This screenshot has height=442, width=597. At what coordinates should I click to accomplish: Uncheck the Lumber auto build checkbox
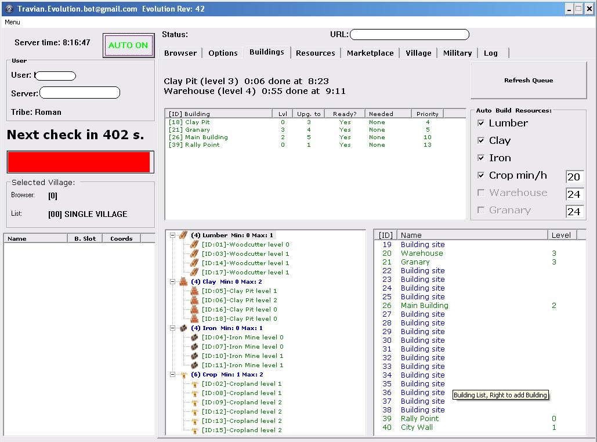(481, 123)
